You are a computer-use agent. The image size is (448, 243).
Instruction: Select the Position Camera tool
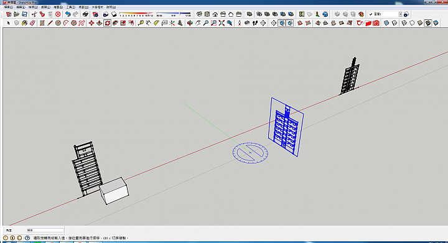coord(240,23)
